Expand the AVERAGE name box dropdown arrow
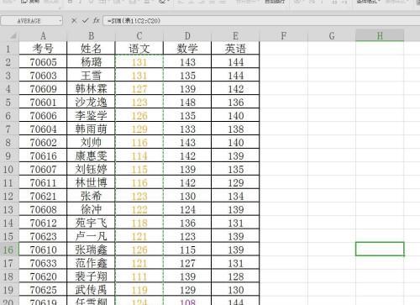This screenshot has width=420, height=305. 60,21
